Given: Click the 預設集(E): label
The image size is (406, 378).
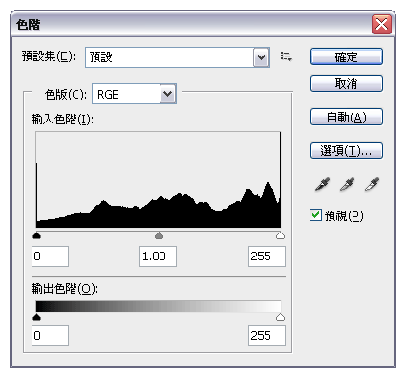Looking at the screenshot, I should (49, 56).
